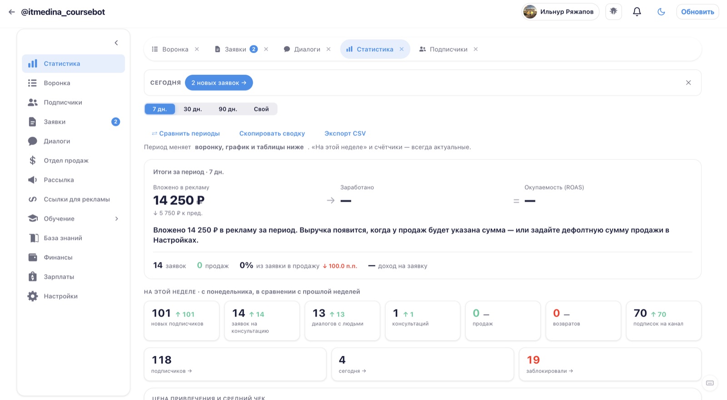Select the Свой custom period

(x=261, y=109)
